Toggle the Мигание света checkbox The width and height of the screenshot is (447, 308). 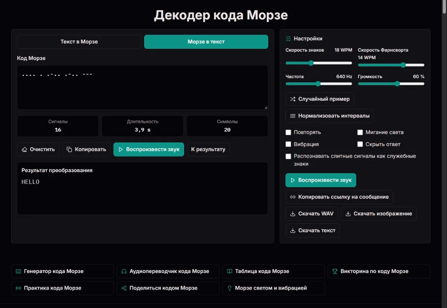(360, 132)
